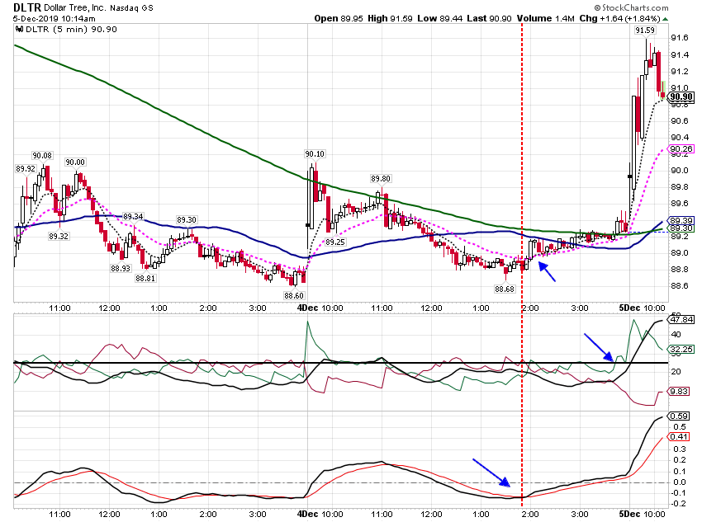Click the 88.93 low price label
Screen dimensions: 702x522
point(121,269)
